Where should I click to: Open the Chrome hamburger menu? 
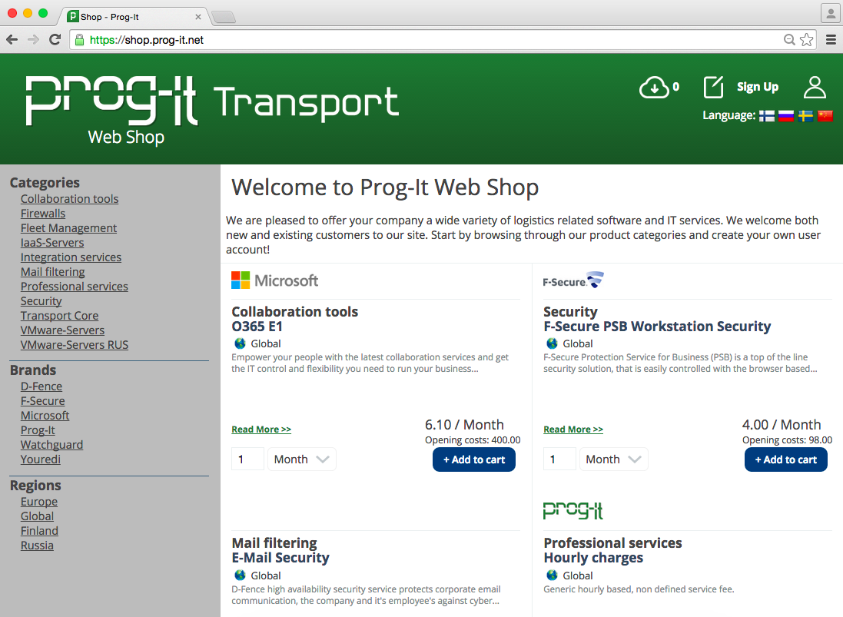(831, 39)
